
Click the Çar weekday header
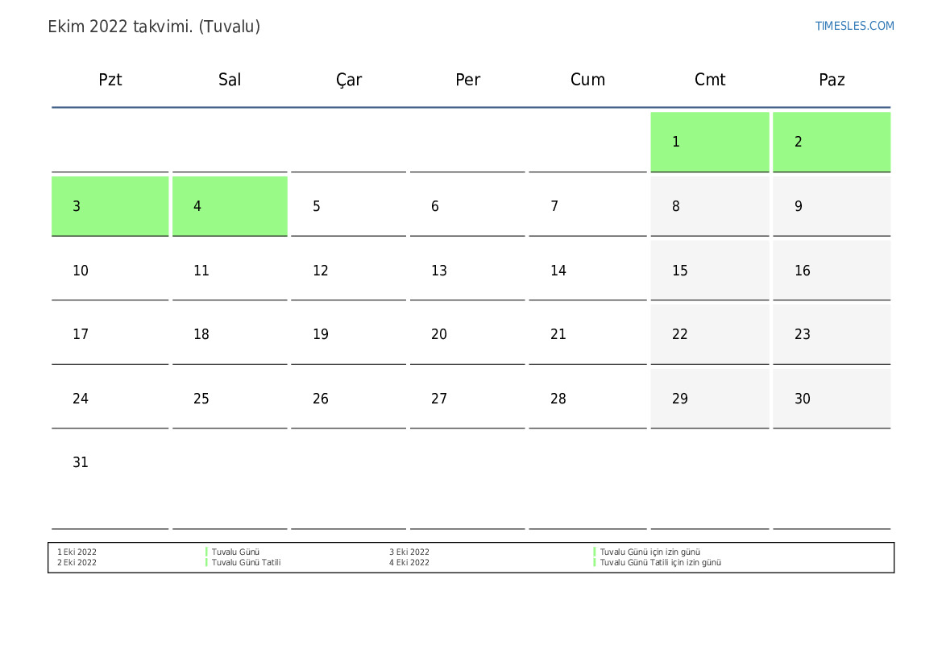(x=349, y=80)
